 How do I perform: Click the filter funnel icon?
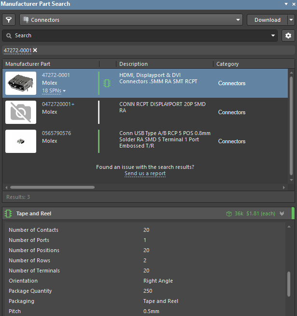pyautogui.click(x=9, y=20)
